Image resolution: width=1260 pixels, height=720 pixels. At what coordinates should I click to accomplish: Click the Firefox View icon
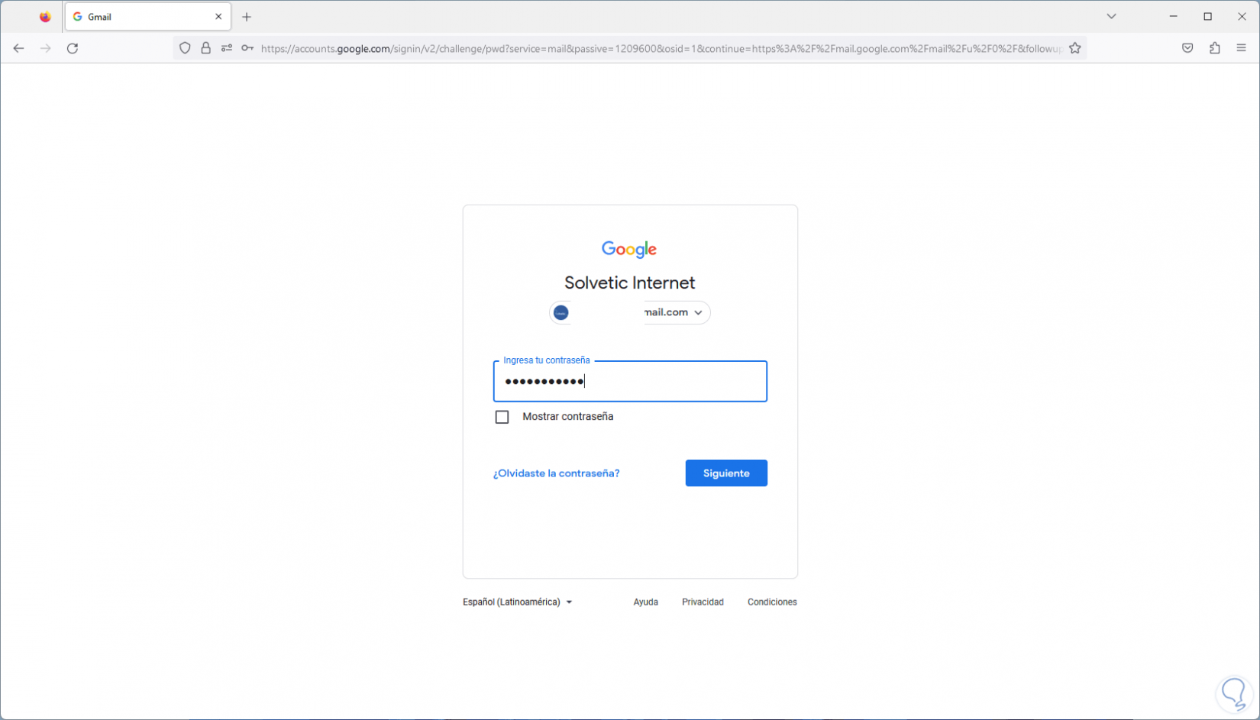pyautogui.click(x=45, y=17)
